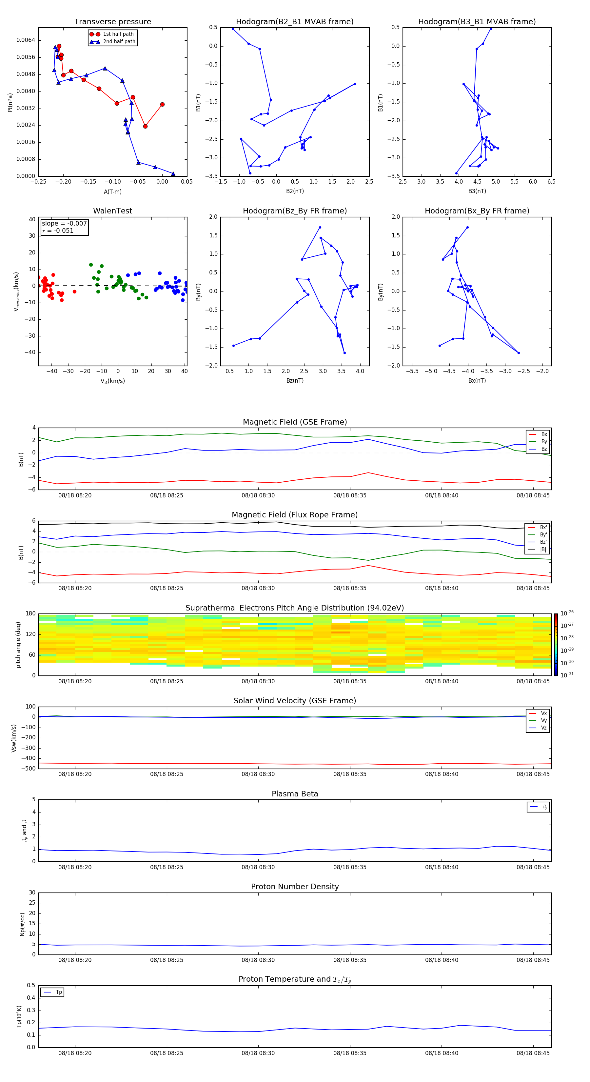Click 'B3(nT)' x-axis label
The image size is (590, 1082).
click(x=477, y=191)
